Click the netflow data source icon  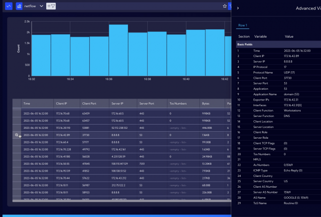click(19, 6)
